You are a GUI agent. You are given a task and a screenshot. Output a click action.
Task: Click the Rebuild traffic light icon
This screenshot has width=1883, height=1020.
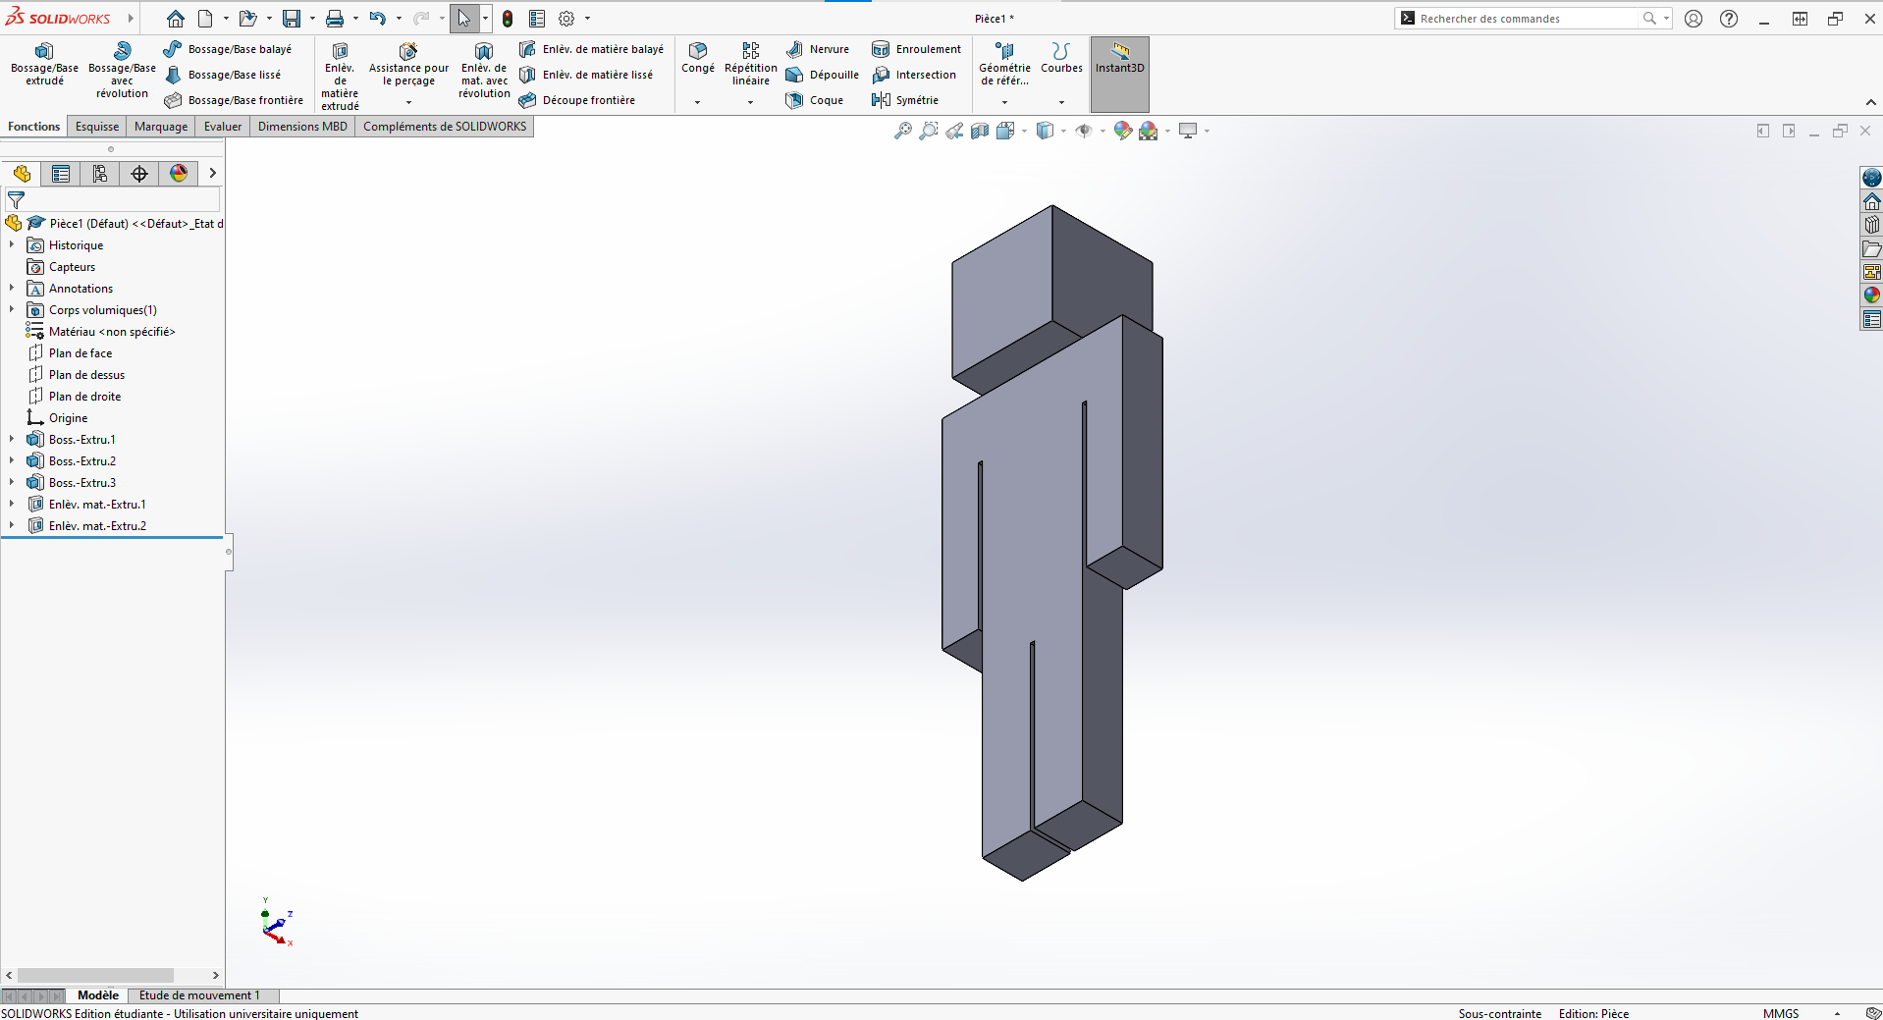tap(508, 19)
